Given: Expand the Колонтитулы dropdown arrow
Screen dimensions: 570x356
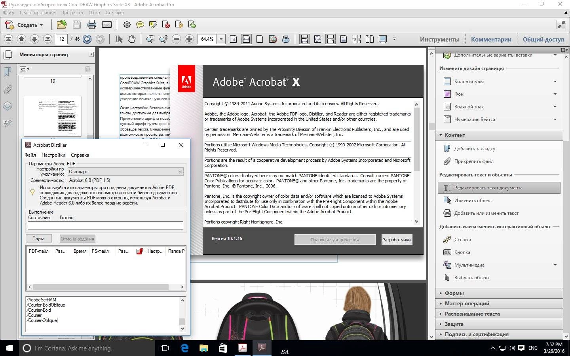Looking at the screenshot, I should click(x=555, y=81).
